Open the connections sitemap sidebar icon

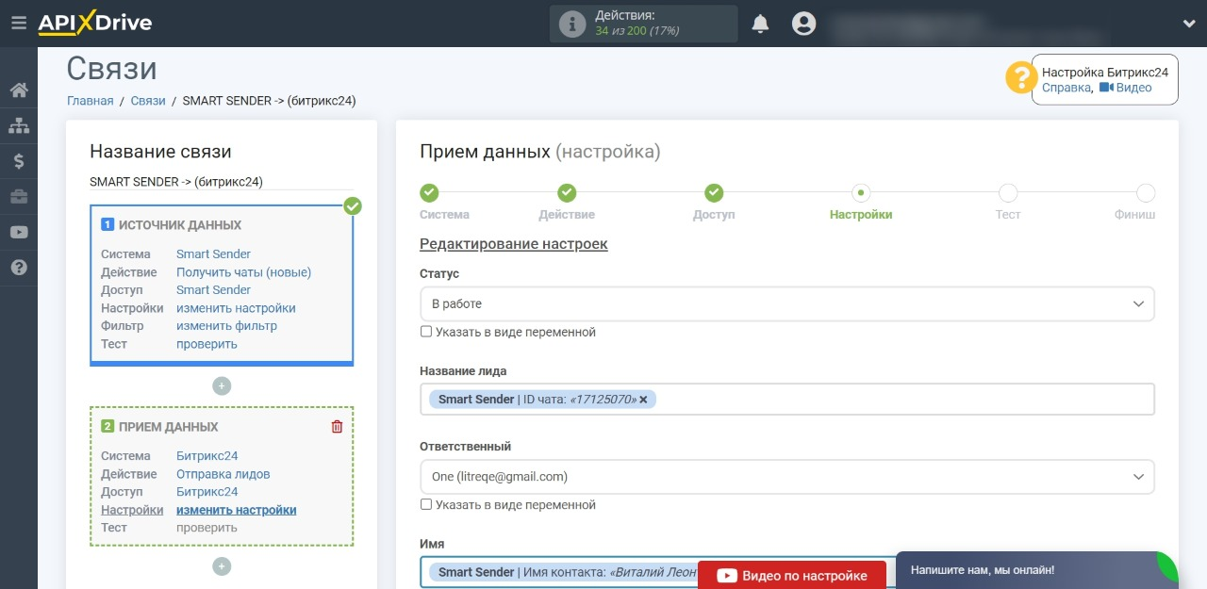click(18, 125)
